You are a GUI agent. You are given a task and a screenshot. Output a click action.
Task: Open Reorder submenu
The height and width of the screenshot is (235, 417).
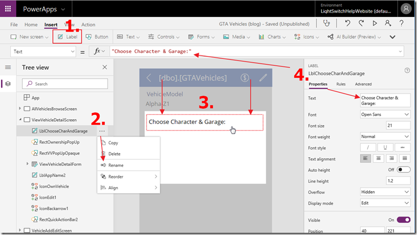(128, 176)
